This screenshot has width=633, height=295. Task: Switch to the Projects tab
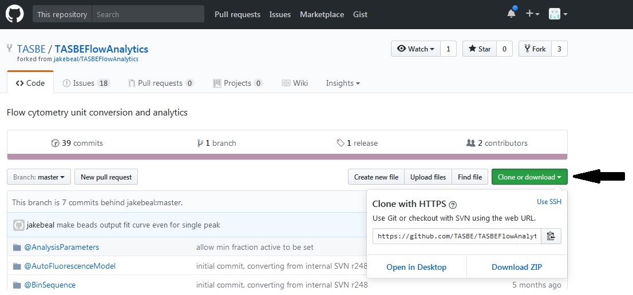point(238,83)
